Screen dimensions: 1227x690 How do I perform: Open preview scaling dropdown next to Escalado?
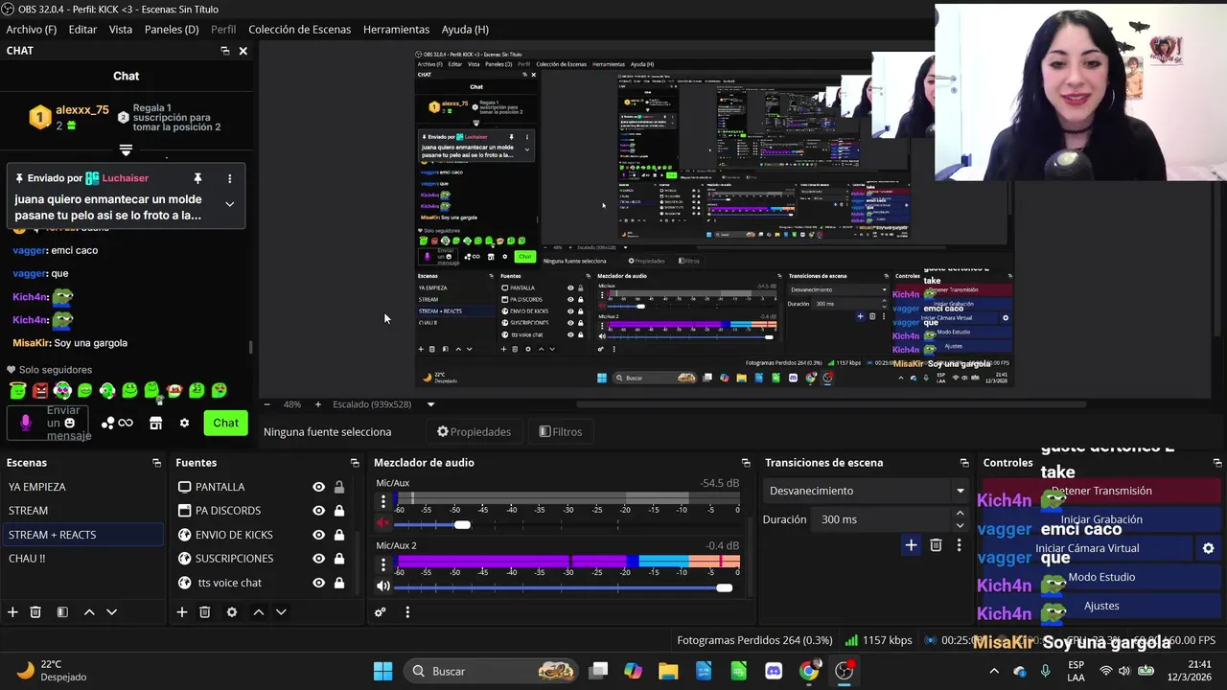(x=430, y=404)
